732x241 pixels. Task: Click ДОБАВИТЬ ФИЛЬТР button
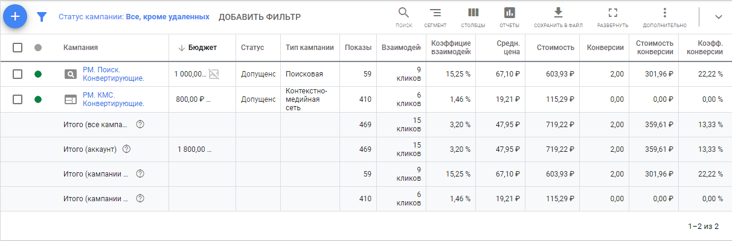coord(260,17)
